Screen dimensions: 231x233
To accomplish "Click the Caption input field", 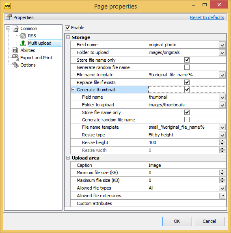I will pyautogui.click(x=187, y=165).
